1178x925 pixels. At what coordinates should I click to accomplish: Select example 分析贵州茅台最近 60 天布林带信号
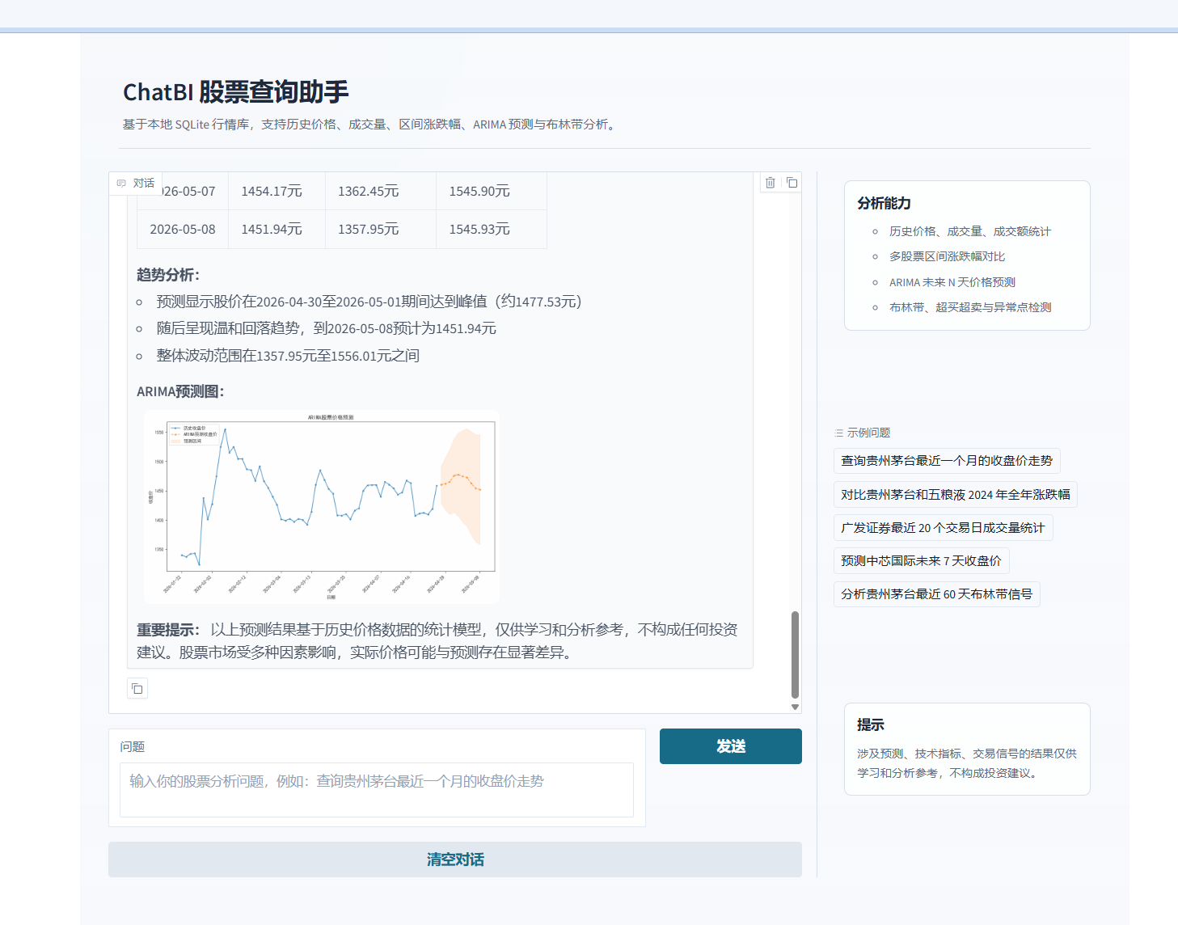pyautogui.click(x=936, y=594)
